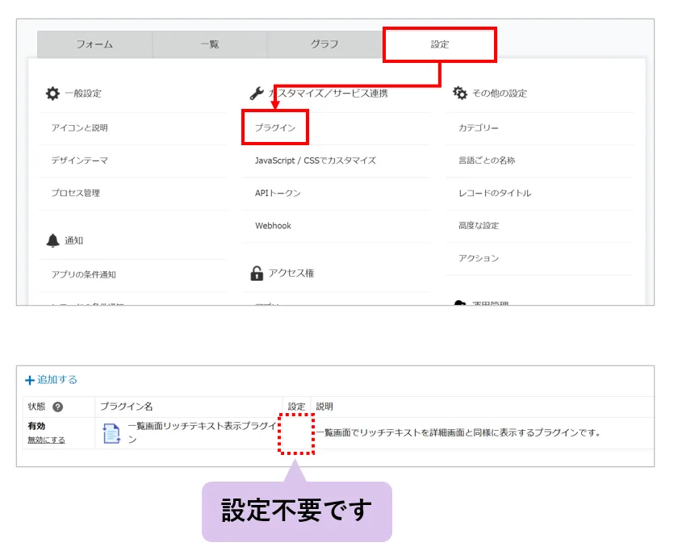The image size is (678, 555).
Task: Open APIトークン settings
Action: point(278,194)
